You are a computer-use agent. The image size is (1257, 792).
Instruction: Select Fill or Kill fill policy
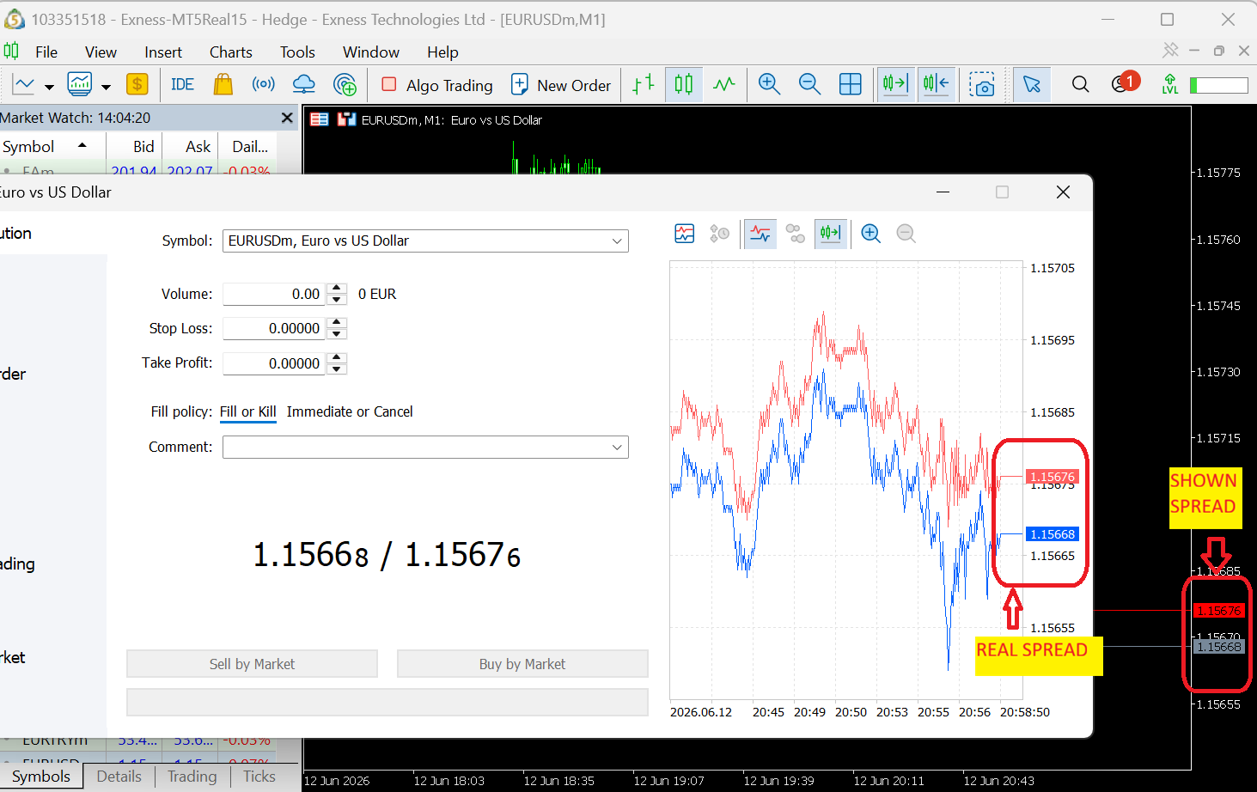click(248, 412)
